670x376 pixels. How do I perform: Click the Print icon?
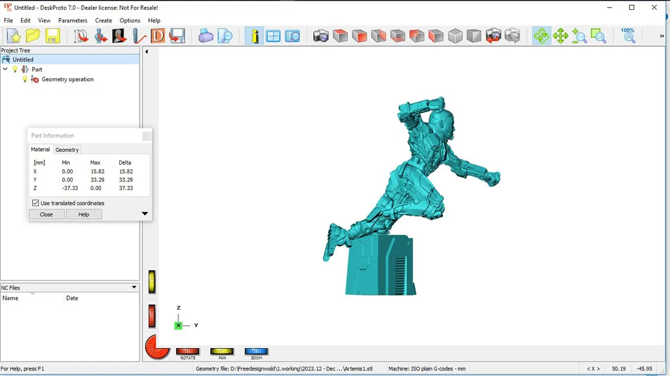point(205,36)
